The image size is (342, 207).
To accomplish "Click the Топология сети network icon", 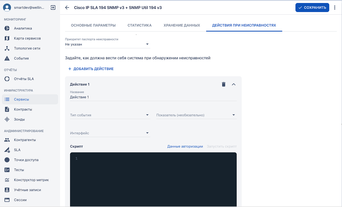I will click(x=7, y=48).
